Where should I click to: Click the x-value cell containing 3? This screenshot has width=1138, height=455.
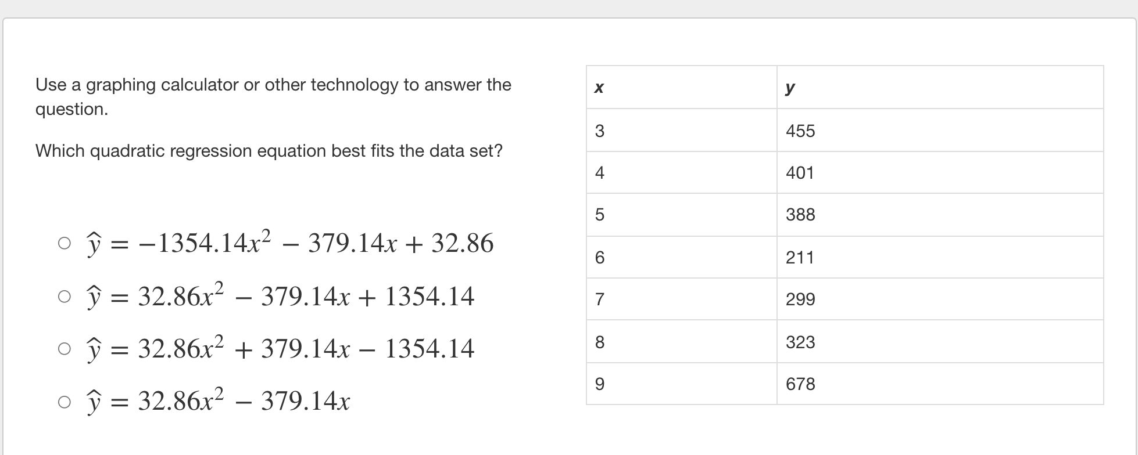click(681, 131)
